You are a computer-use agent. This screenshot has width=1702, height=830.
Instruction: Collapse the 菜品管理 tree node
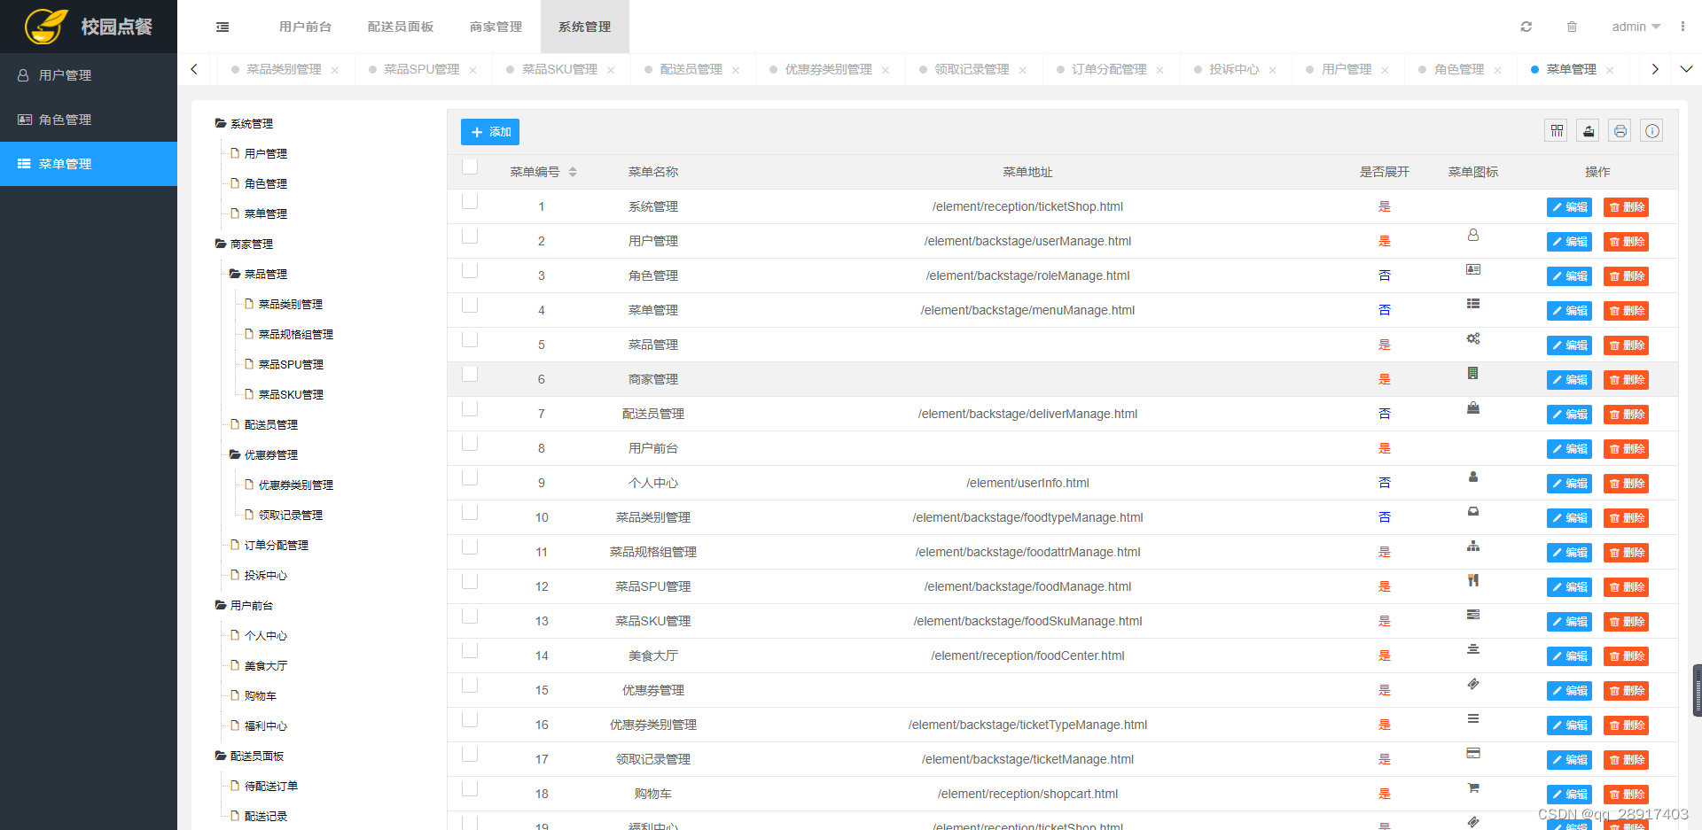tap(235, 274)
